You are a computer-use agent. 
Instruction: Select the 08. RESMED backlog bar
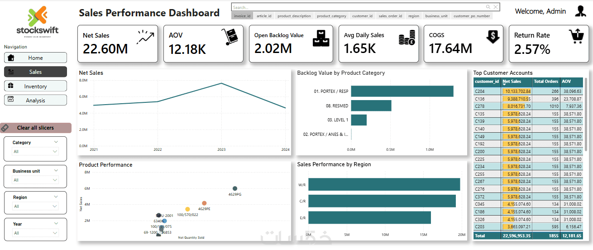[x=371, y=106]
